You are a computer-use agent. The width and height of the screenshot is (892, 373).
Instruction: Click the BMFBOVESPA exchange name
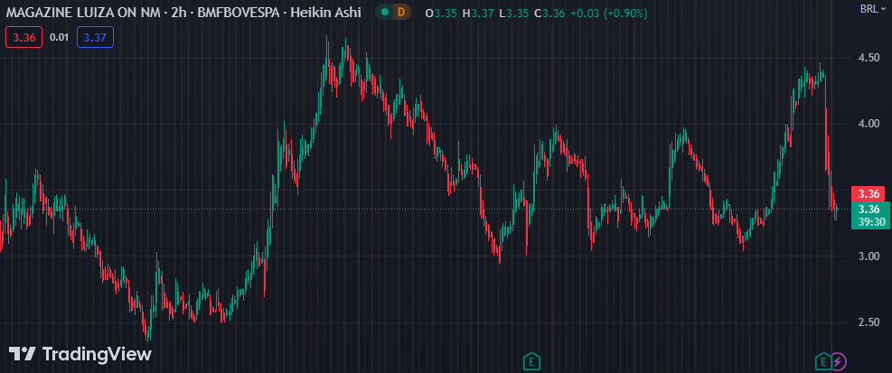pos(239,12)
